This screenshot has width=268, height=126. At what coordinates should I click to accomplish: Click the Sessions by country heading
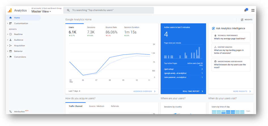click(x=173, y=107)
